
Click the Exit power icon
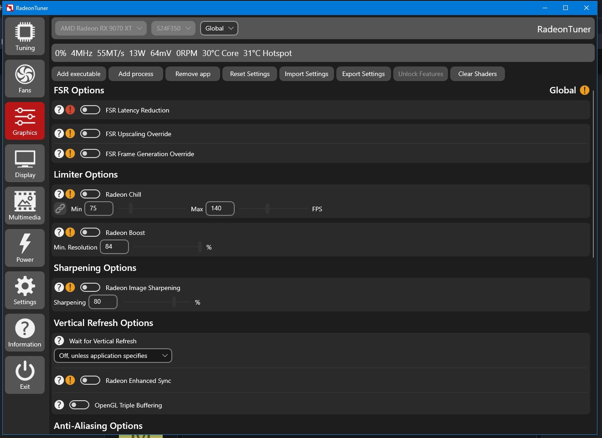[x=25, y=375]
